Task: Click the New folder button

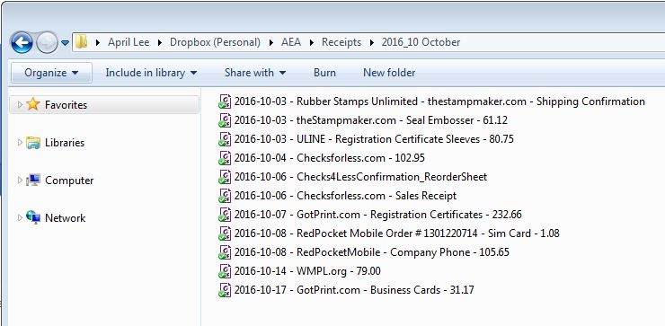Action: [389, 73]
